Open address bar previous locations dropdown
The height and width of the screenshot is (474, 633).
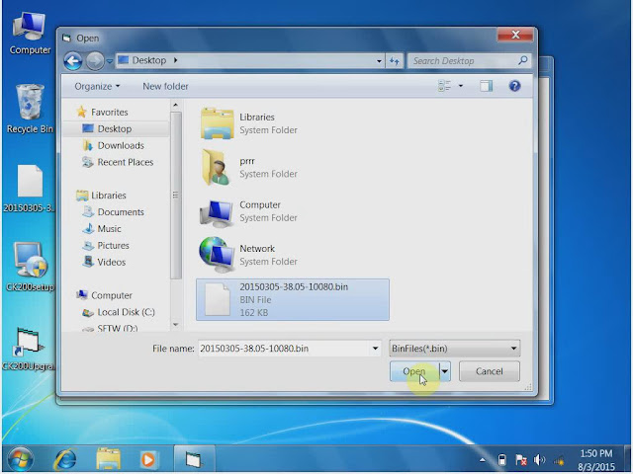click(x=379, y=61)
